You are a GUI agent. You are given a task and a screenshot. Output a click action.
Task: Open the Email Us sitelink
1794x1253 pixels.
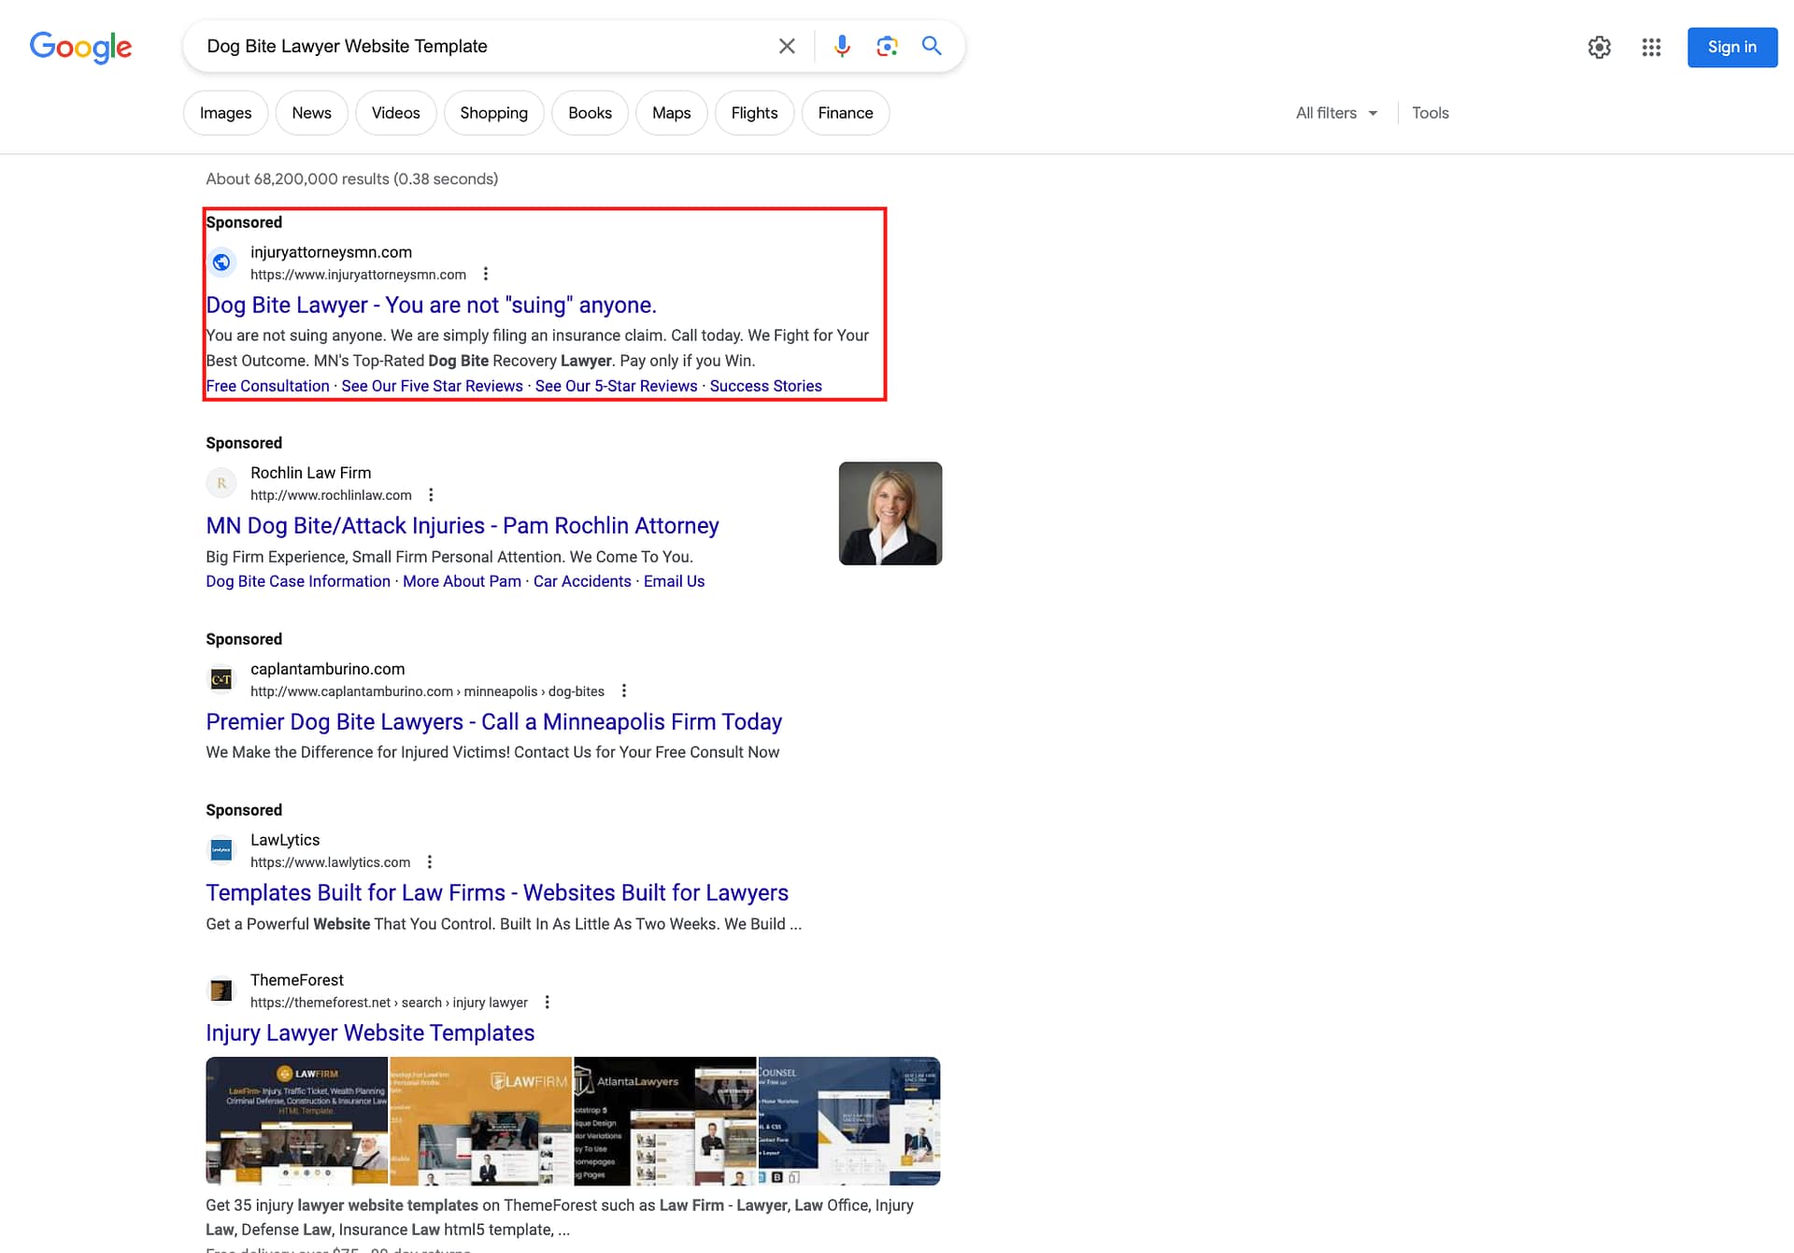pos(674,581)
